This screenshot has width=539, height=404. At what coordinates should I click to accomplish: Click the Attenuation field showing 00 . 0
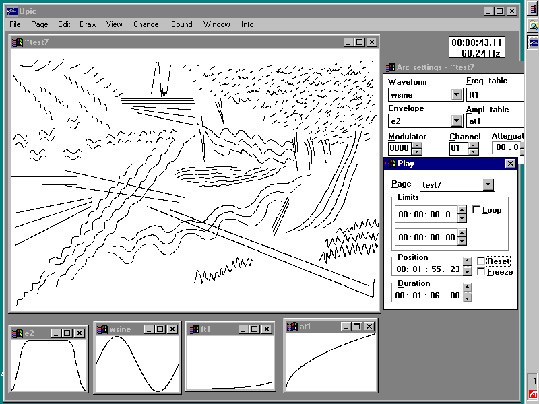507,147
